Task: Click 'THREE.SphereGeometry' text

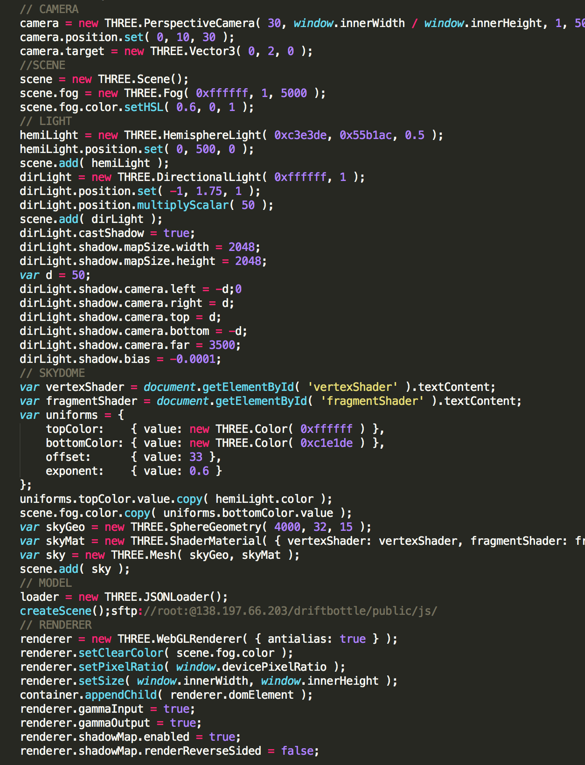Action: (x=196, y=527)
